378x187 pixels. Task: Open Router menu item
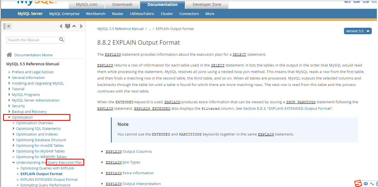[118, 14]
